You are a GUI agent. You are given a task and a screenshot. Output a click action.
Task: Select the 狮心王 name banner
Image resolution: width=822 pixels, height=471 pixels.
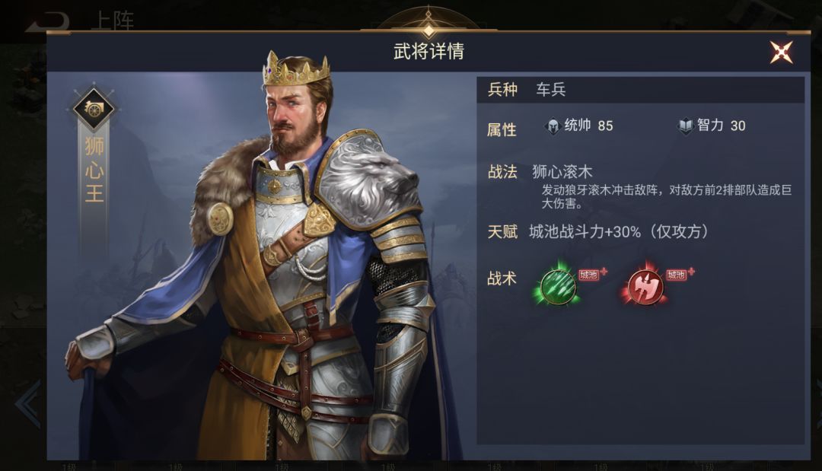94,170
